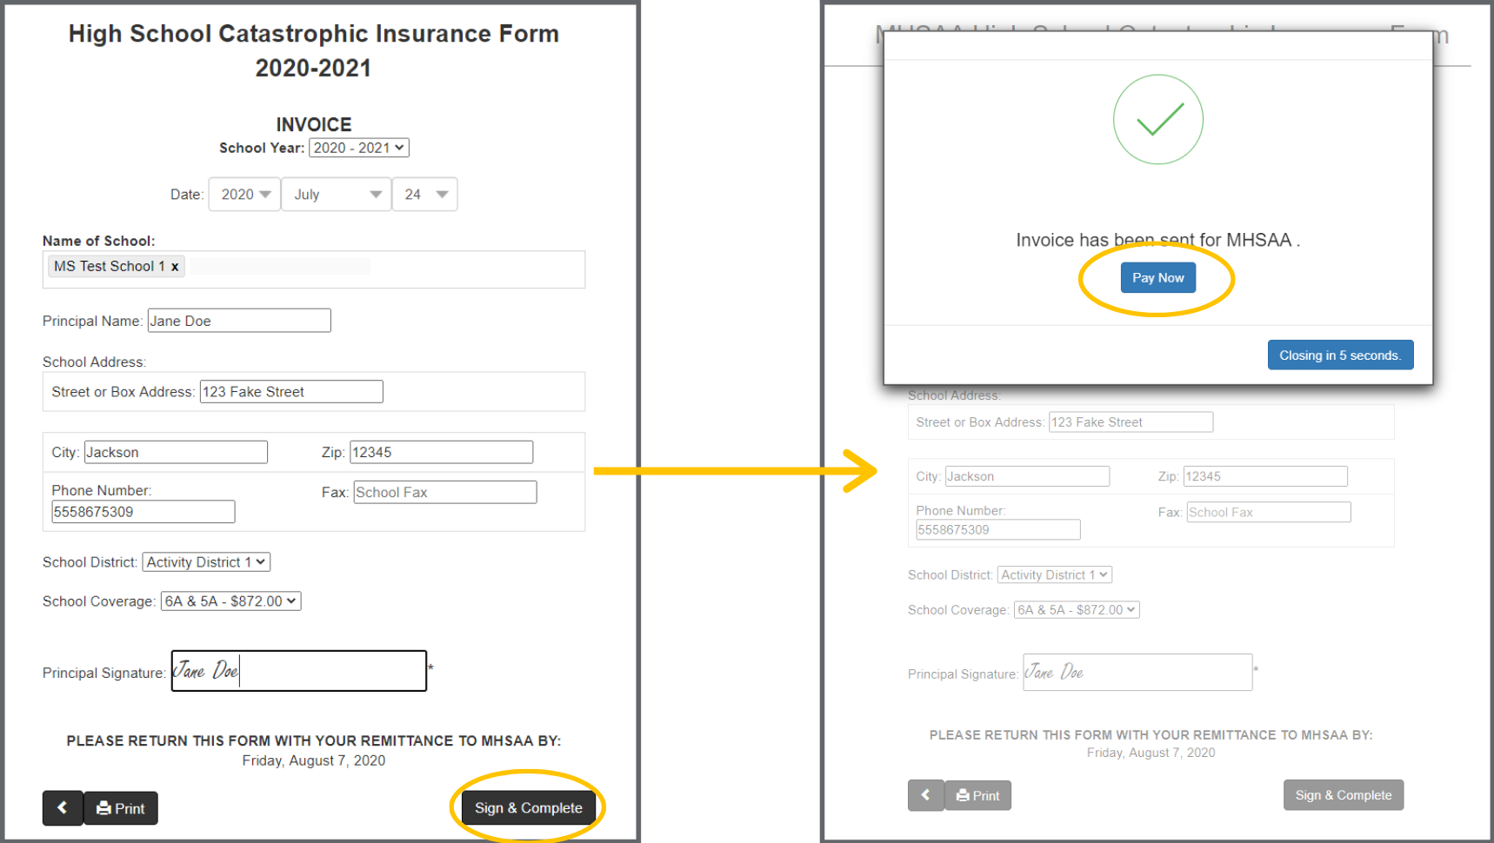Open the School Year dropdown

[x=358, y=148]
